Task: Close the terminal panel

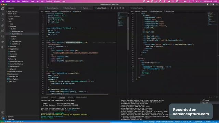Action: coord(217,97)
